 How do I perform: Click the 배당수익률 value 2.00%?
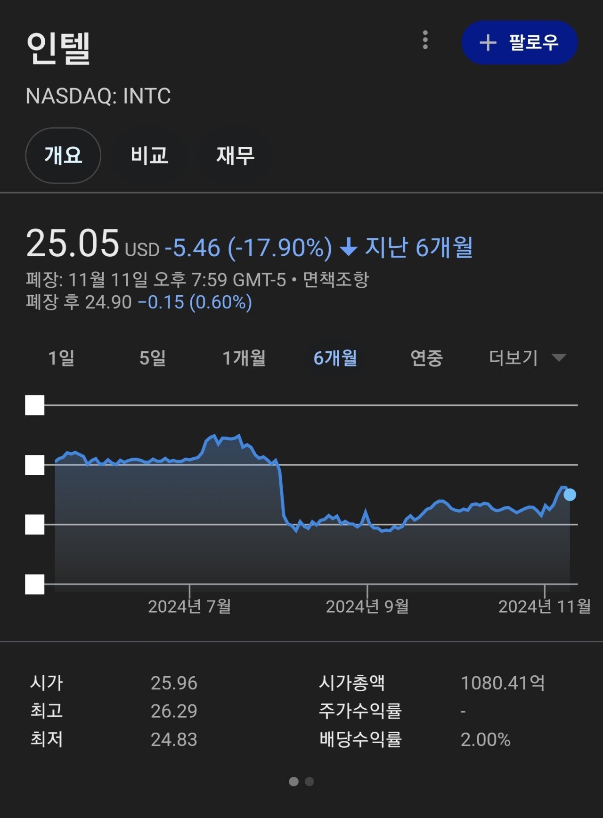coord(485,739)
